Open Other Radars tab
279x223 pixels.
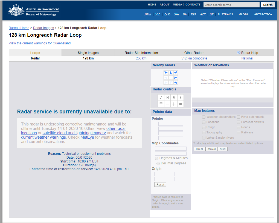tap(194, 53)
